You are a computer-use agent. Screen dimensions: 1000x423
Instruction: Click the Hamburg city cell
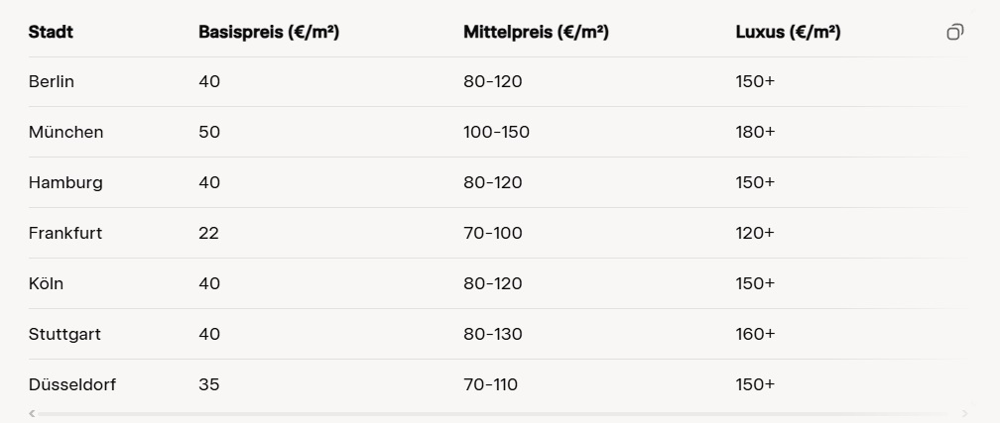pyautogui.click(x=65, y=182)
